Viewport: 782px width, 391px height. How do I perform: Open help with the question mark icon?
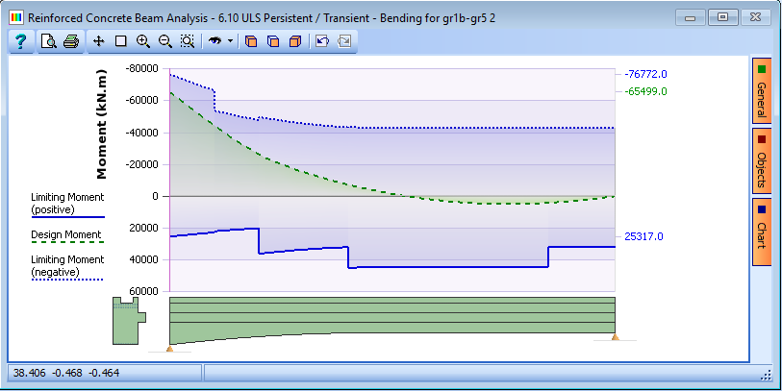[21, 41]
